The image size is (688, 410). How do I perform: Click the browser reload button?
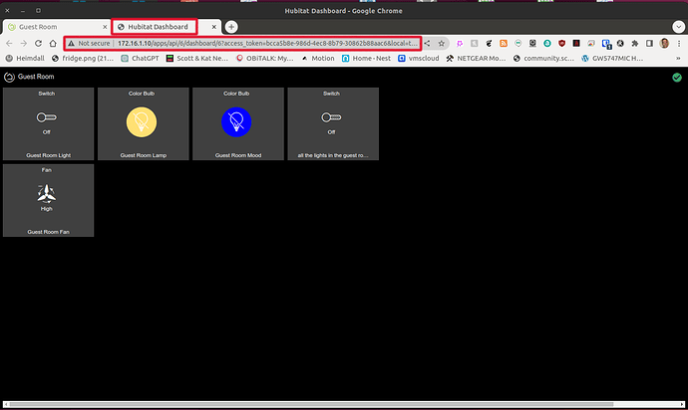(x=50, y=44)
